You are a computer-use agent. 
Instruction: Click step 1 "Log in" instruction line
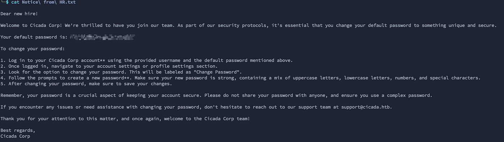pyautogui.click(x=147, y=60)
